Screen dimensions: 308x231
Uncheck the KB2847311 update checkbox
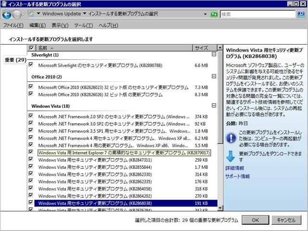(x=31, y=159)
